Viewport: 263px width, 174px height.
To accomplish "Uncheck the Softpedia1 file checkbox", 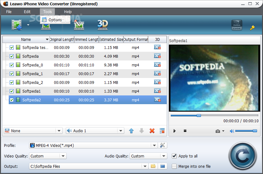I will pyautogui.click(x=12, y=91).
